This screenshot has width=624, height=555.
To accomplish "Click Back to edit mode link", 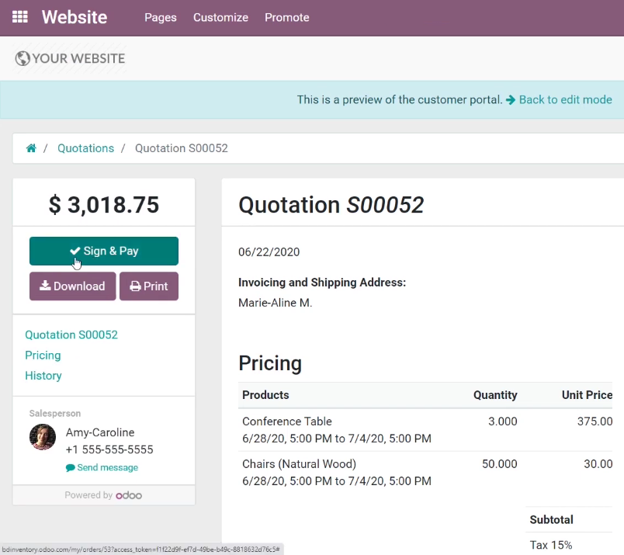I will 565,99.
